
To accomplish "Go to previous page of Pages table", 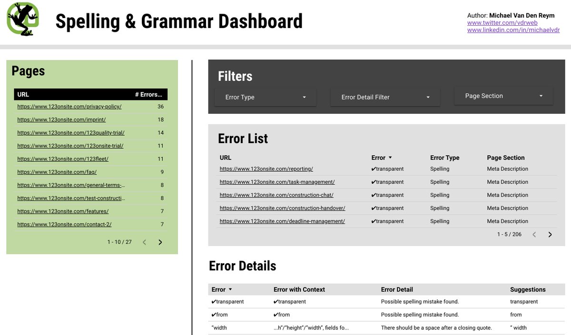I will 144,242.
